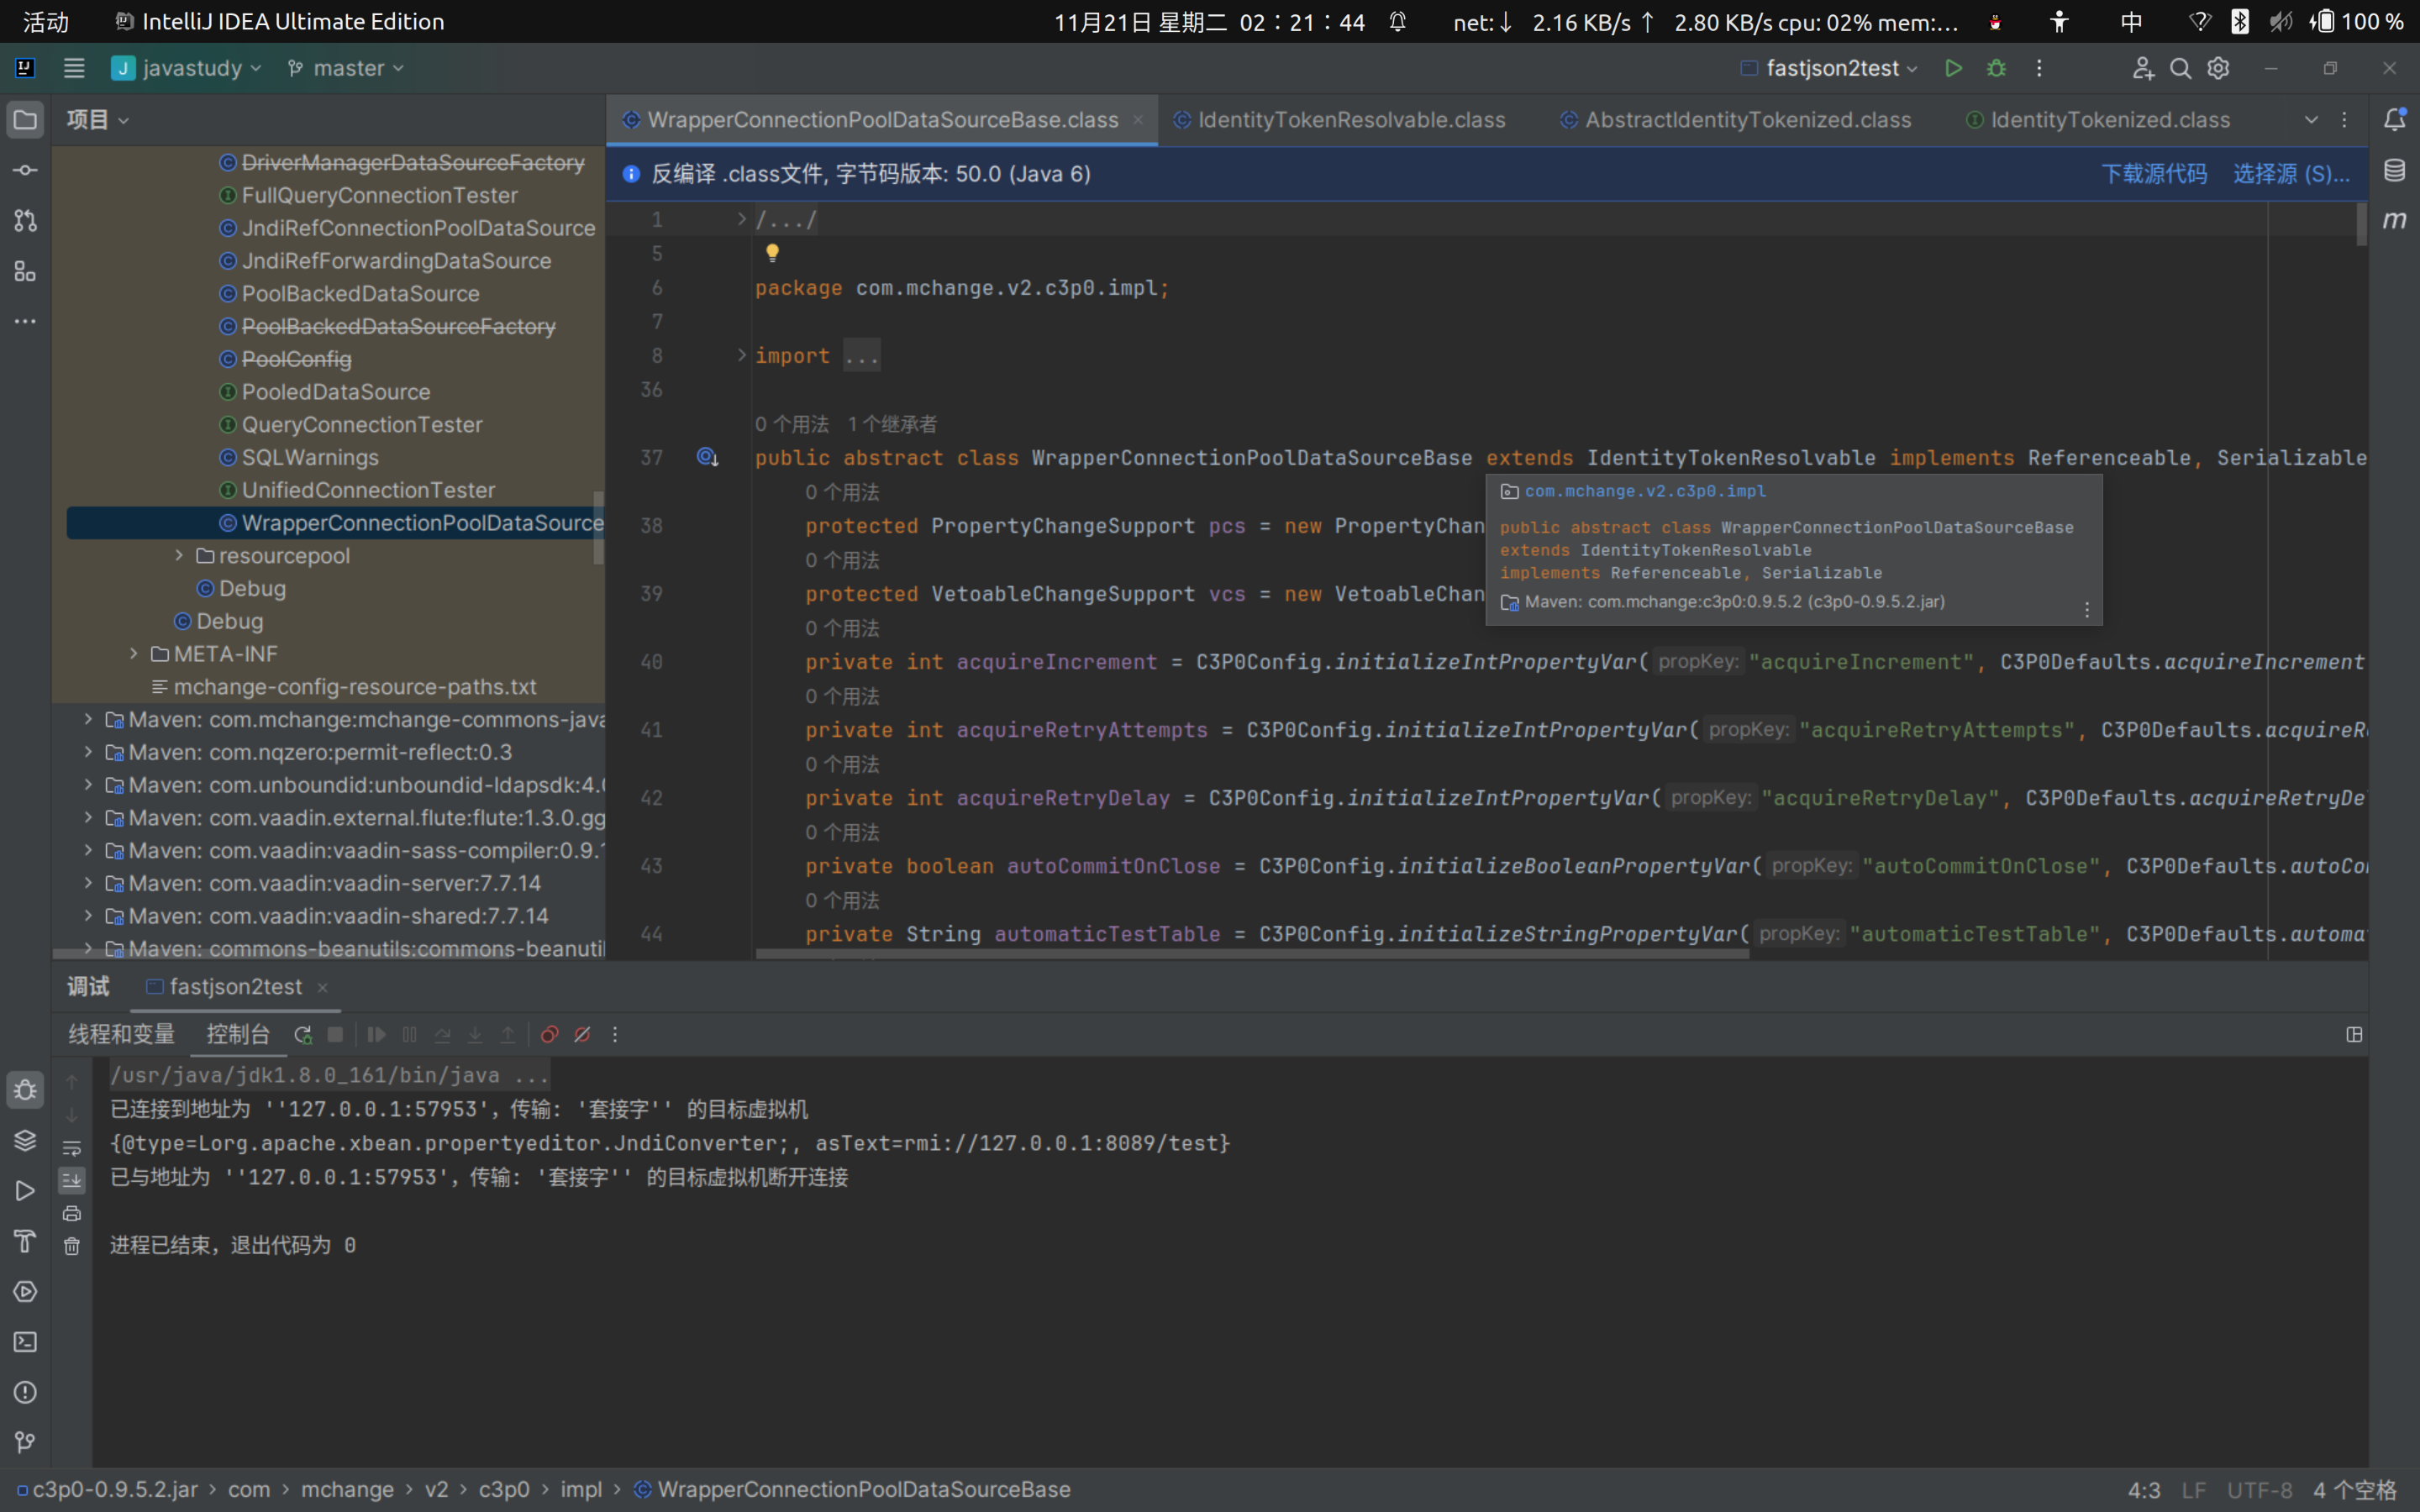Toggle Mute Breakpoints in debug toolbar
Viewport: 2420px width, 1512px height.
click(x=582, y=1034)
